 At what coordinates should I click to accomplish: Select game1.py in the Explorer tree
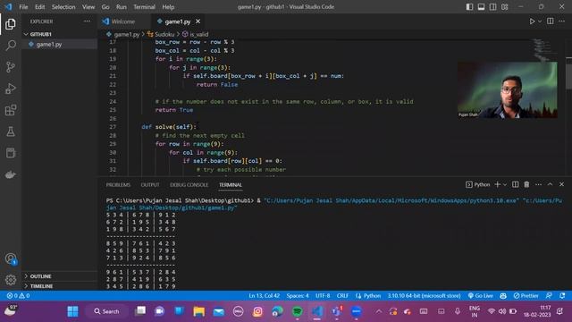tap(60, 44)
